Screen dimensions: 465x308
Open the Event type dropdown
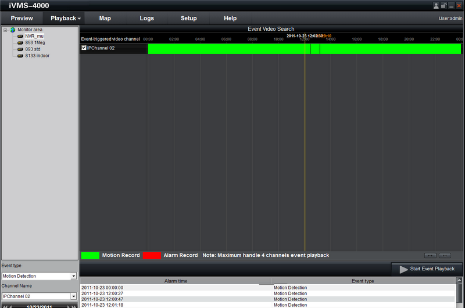(74, 276)
